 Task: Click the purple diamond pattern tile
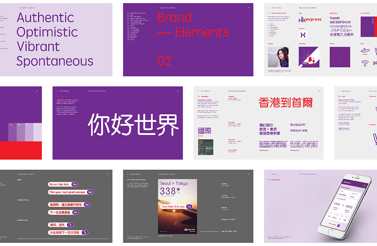click(340, 57)
